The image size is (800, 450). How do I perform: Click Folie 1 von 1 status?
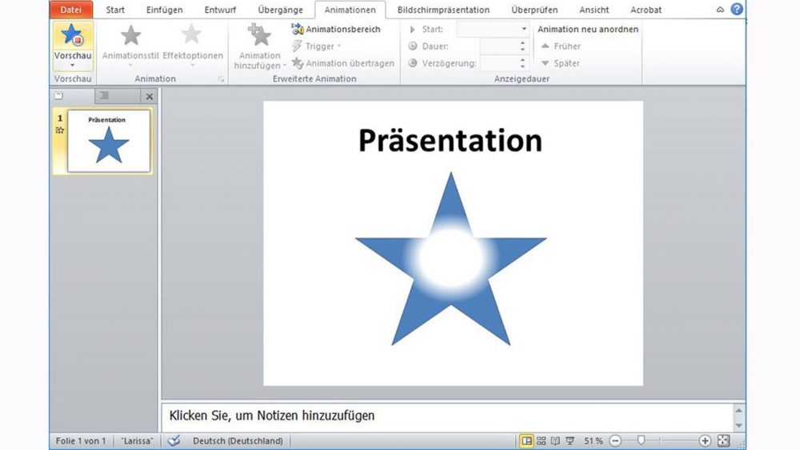[x=81, y=441]
